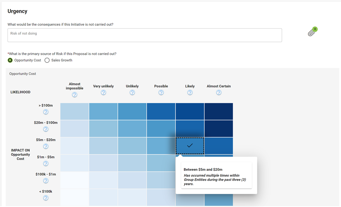
Task: Open help for the < $100k row
Action: click(x=46, y=198)
